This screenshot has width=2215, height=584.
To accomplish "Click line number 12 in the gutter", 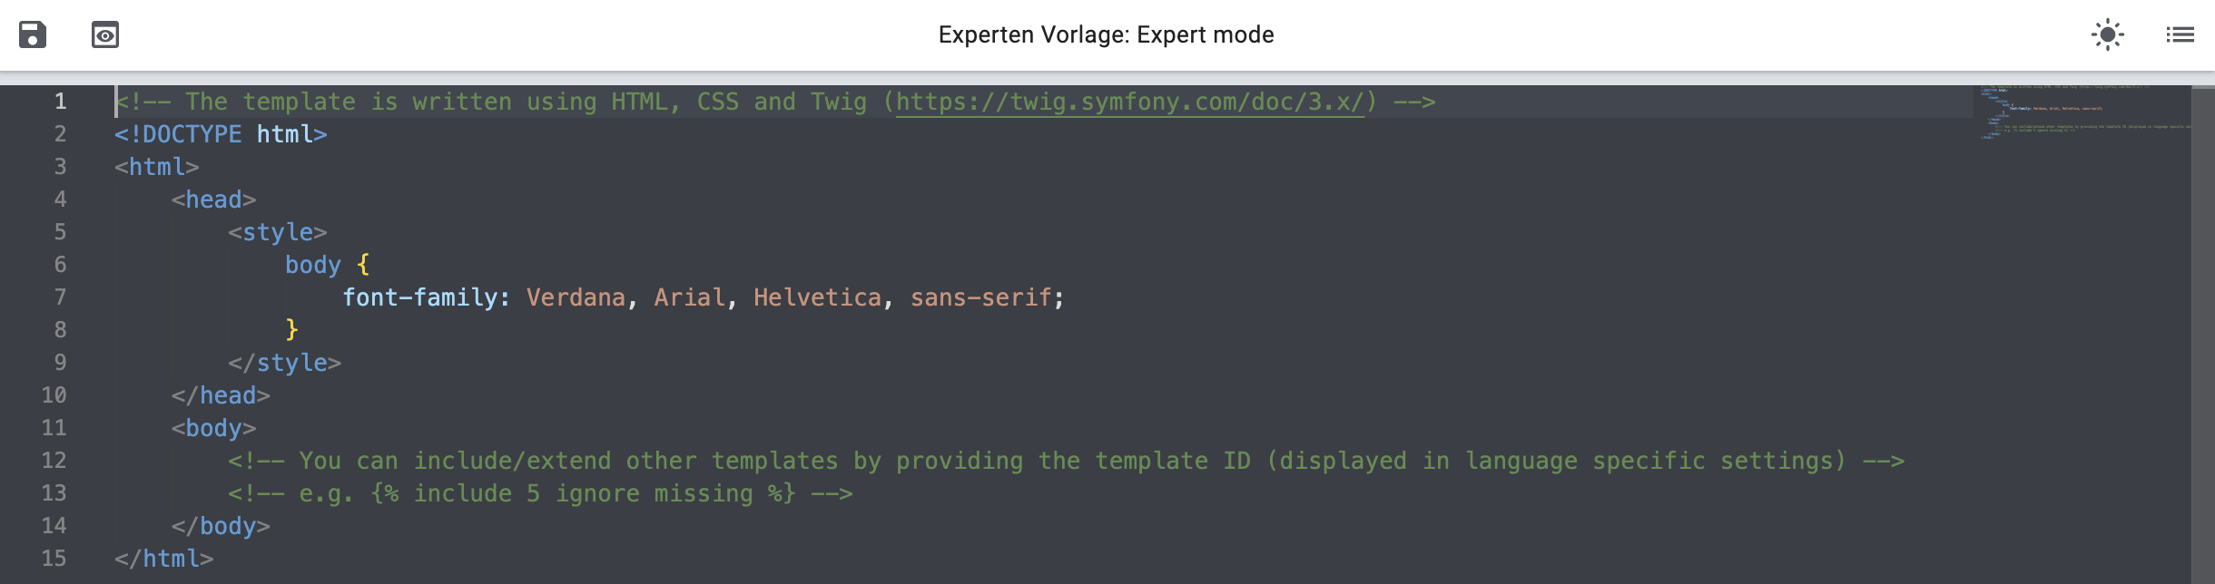I will (x=54, y=461).
